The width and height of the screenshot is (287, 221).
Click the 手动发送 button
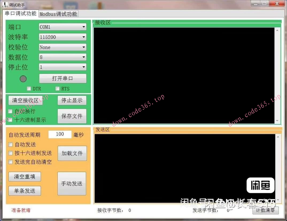tap(72, 184)
